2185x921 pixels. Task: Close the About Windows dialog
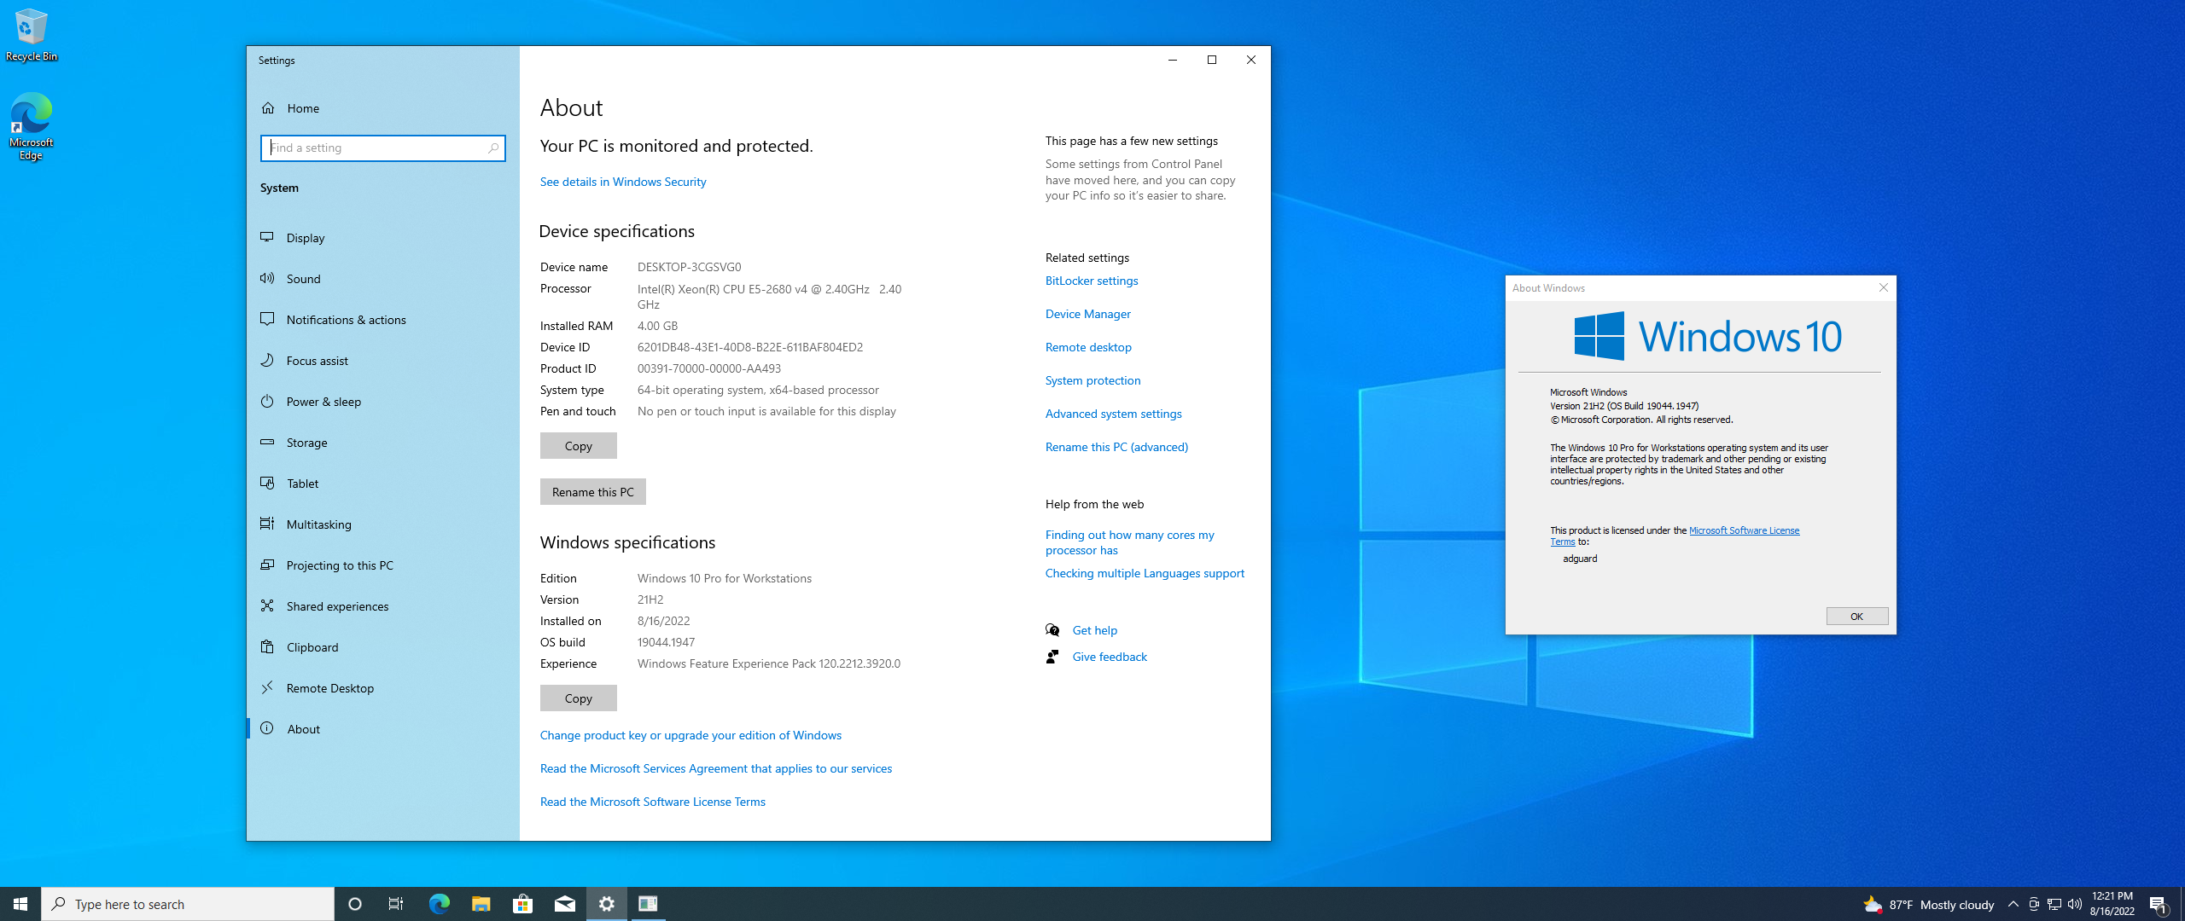tap(1883, 288)
